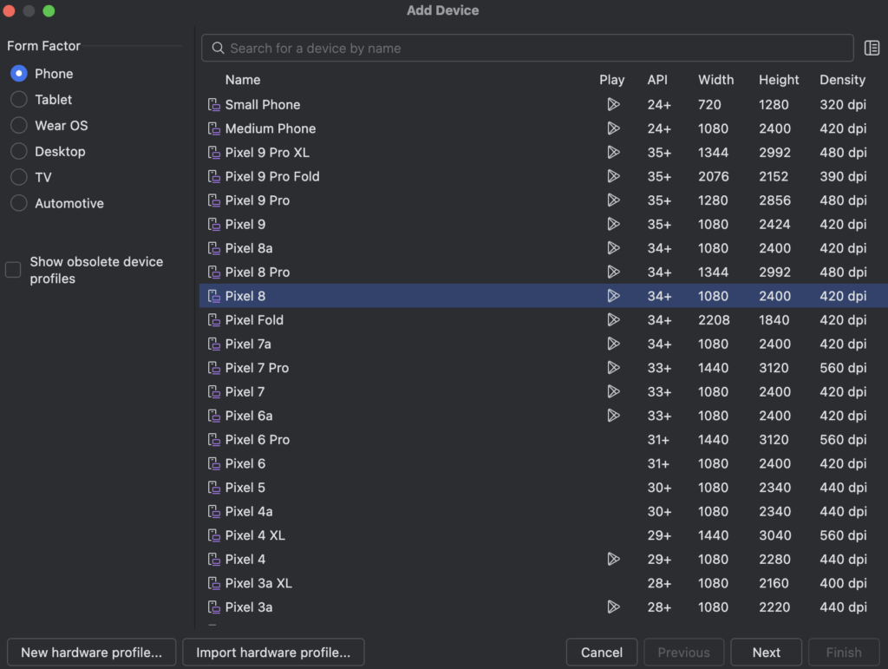Click Play Store icon for Small Phone

point(613,104)
